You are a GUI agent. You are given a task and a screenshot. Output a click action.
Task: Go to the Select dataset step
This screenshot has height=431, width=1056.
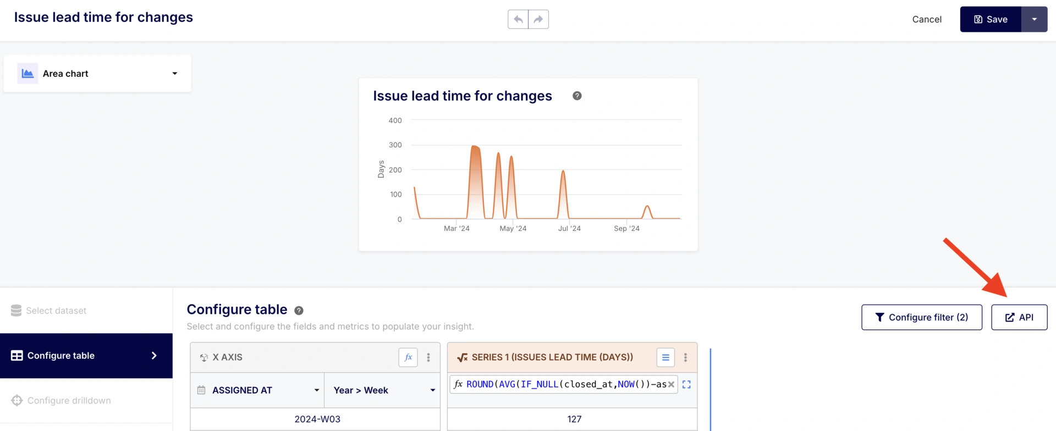pyautogui.click(x=56, y=311)
